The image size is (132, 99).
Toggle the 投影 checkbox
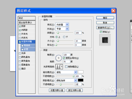point(20,26)
